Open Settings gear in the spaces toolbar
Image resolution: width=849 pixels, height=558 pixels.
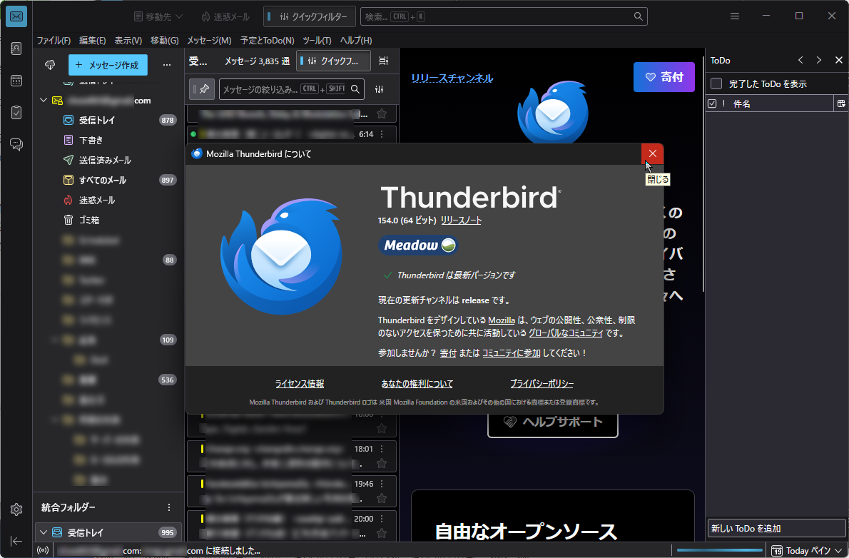pos(16,509)
